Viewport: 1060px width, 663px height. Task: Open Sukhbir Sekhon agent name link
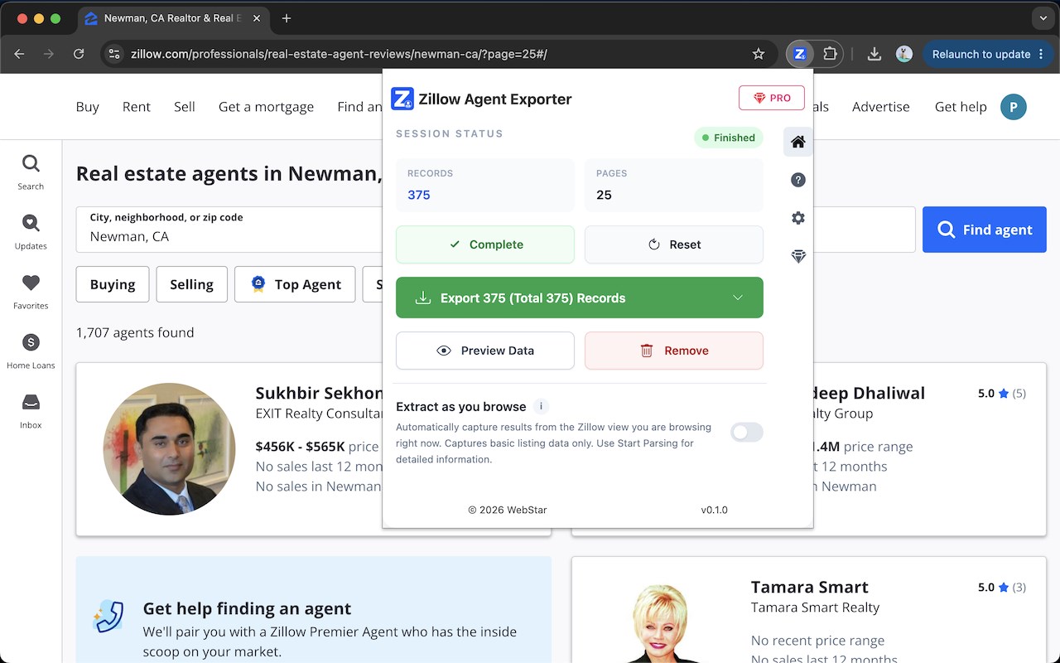[320, 393]
